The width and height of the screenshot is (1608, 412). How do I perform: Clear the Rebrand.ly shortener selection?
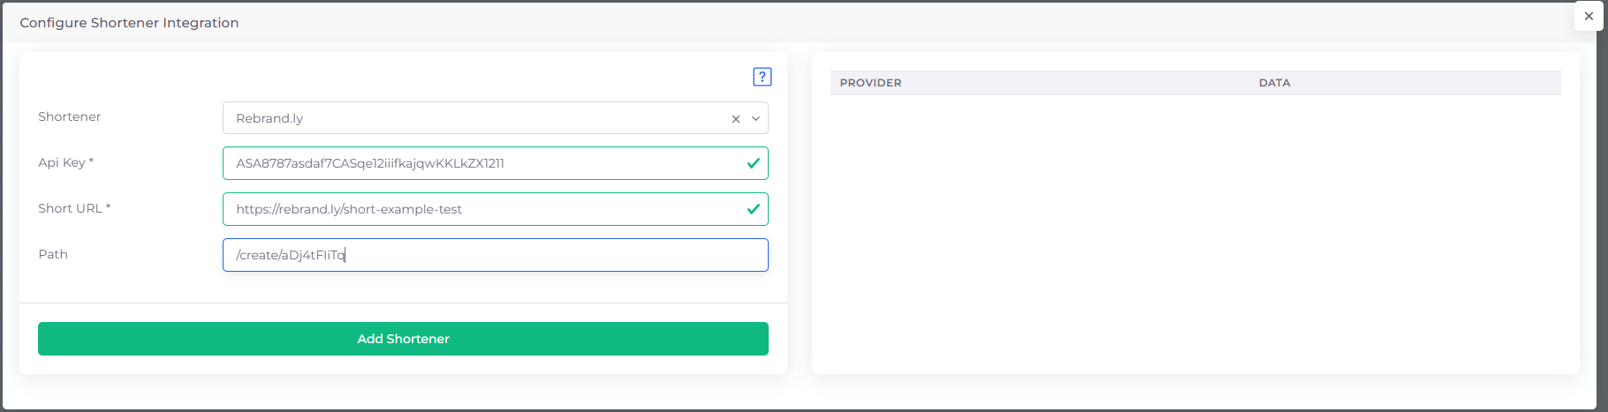pos(735,119)
